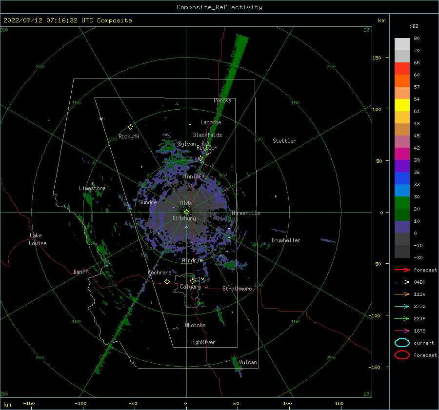439x410 pixels.
Task: Click the blue 33 dBZ color swatch
Action: (402, 178)
